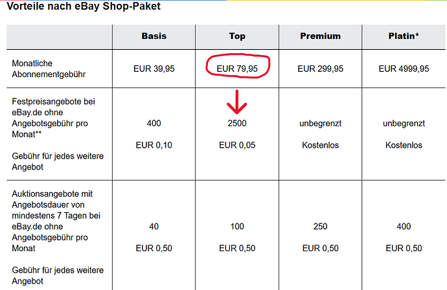The height and width of the screenshot is (290, 447).
Task: Click the circled EUR 79,95 price
Action: (237, 69)
